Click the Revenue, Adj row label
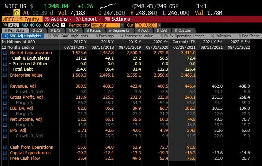The image size is (262, 166). click(x=23, y=86)
